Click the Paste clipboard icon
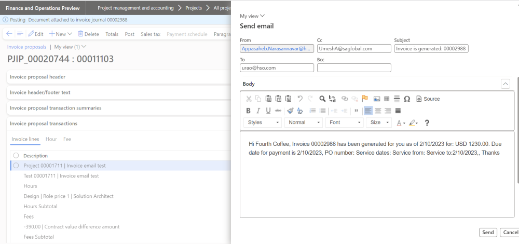 click(269, 99)
